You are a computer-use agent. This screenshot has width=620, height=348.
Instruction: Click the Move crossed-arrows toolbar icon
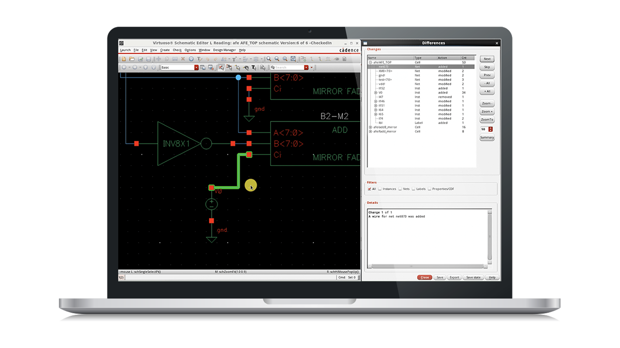tap(158, 59)
